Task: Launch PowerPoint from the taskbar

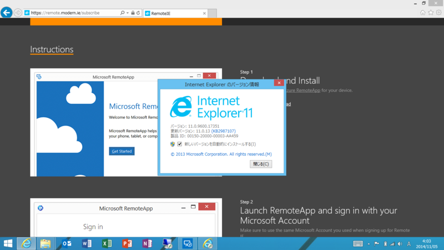Action: [x=127, y=243]
